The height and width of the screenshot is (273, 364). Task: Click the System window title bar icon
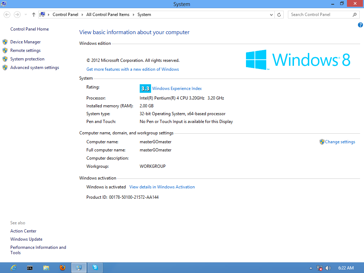(4, 4)
